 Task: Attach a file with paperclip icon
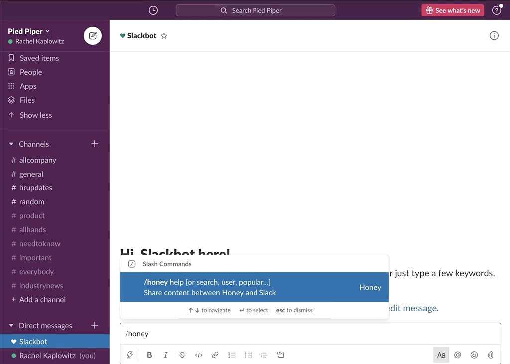coord(491,355)
